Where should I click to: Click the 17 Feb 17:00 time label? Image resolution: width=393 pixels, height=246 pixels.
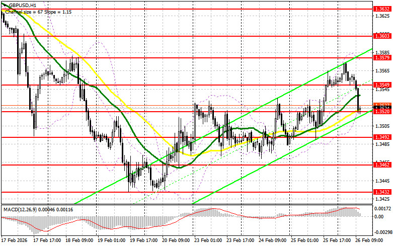[47, 240]
